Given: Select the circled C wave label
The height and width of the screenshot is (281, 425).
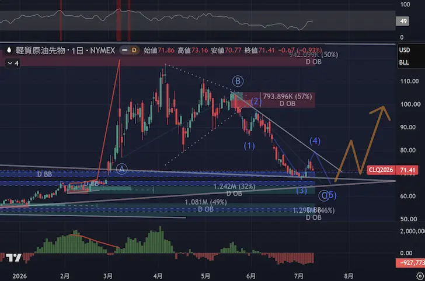Looking at the screenshot, I should point(323,195).
